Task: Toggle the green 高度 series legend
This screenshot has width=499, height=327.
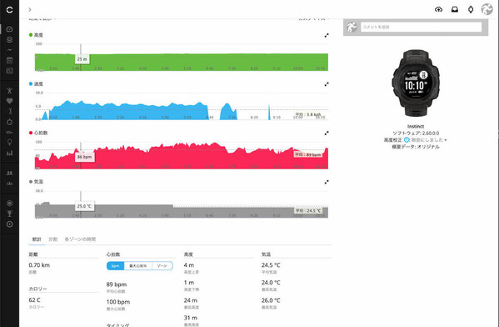Action: click(36, 35)
